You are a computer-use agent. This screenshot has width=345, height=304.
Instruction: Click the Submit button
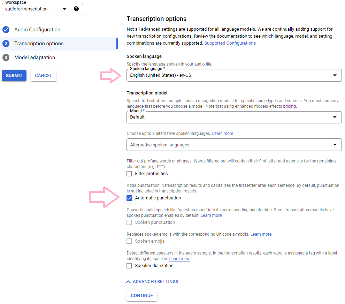point(14,76)
